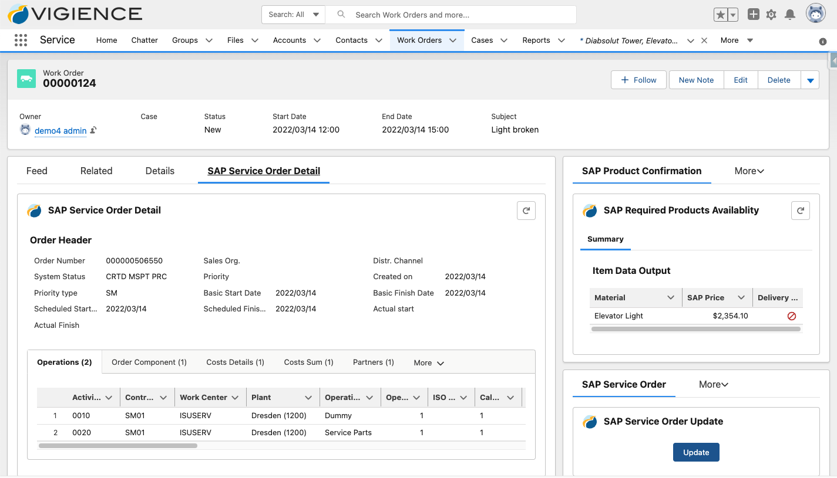
Task: Click the Update button
Action: coord(696,452)
